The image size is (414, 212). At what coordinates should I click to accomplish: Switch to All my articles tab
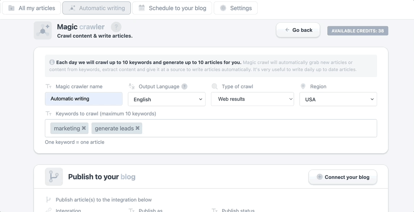click(x=31, y=8)
